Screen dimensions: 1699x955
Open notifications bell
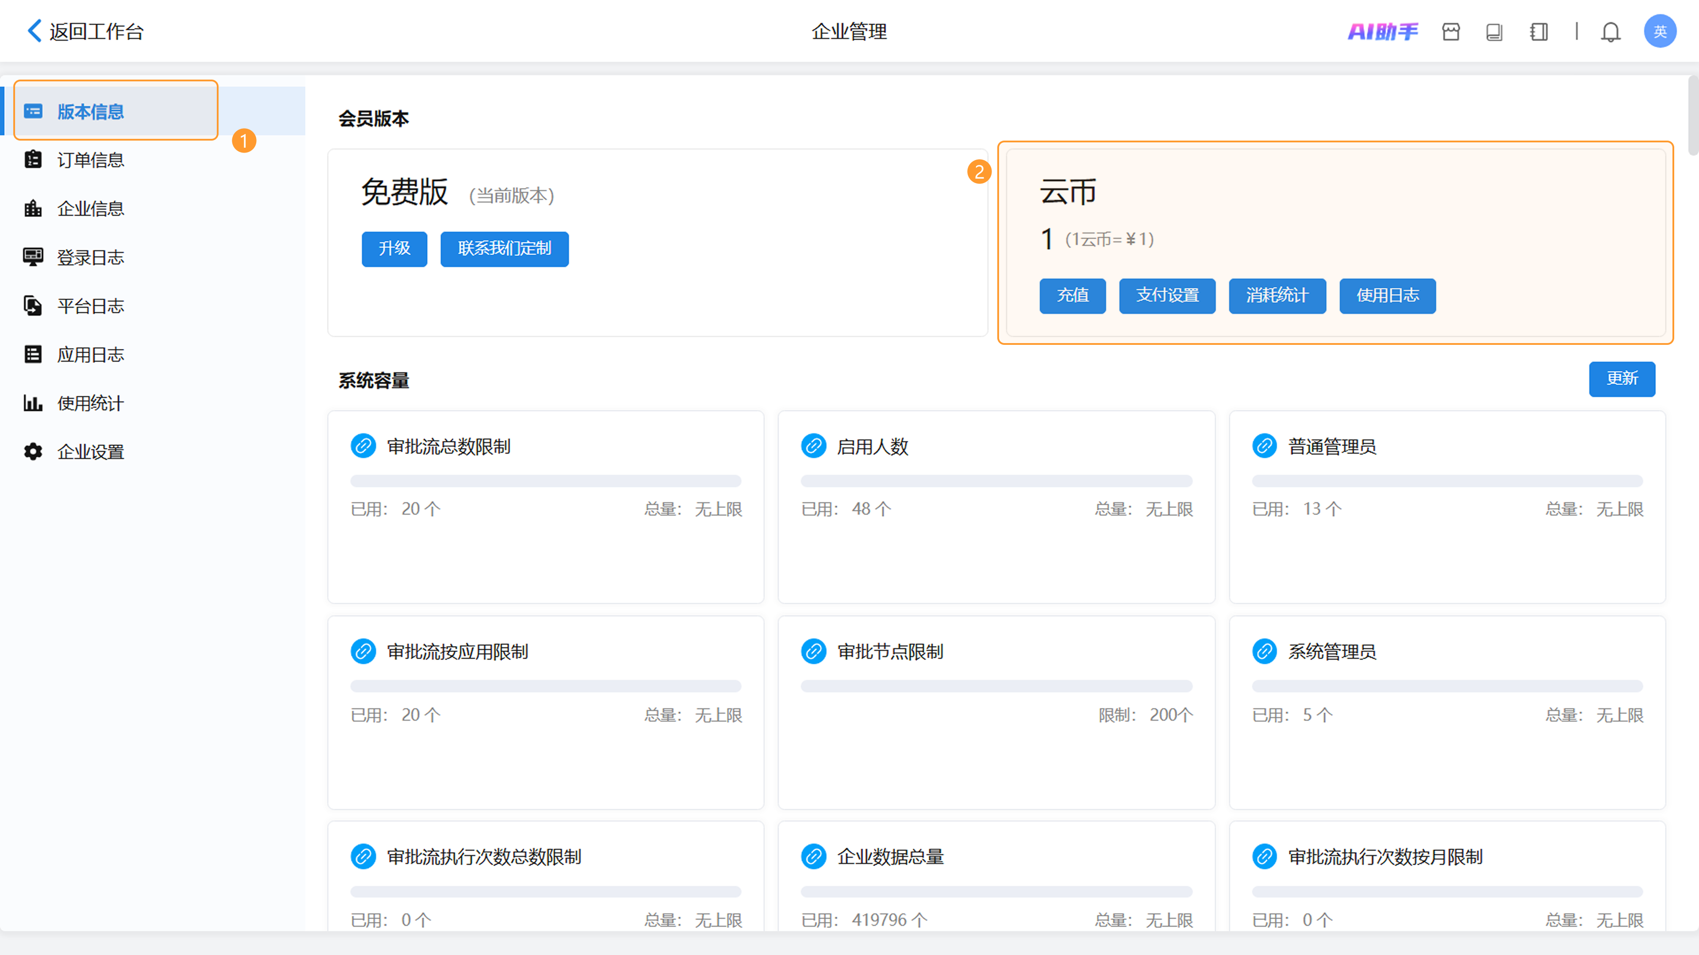pos(1611,32)
